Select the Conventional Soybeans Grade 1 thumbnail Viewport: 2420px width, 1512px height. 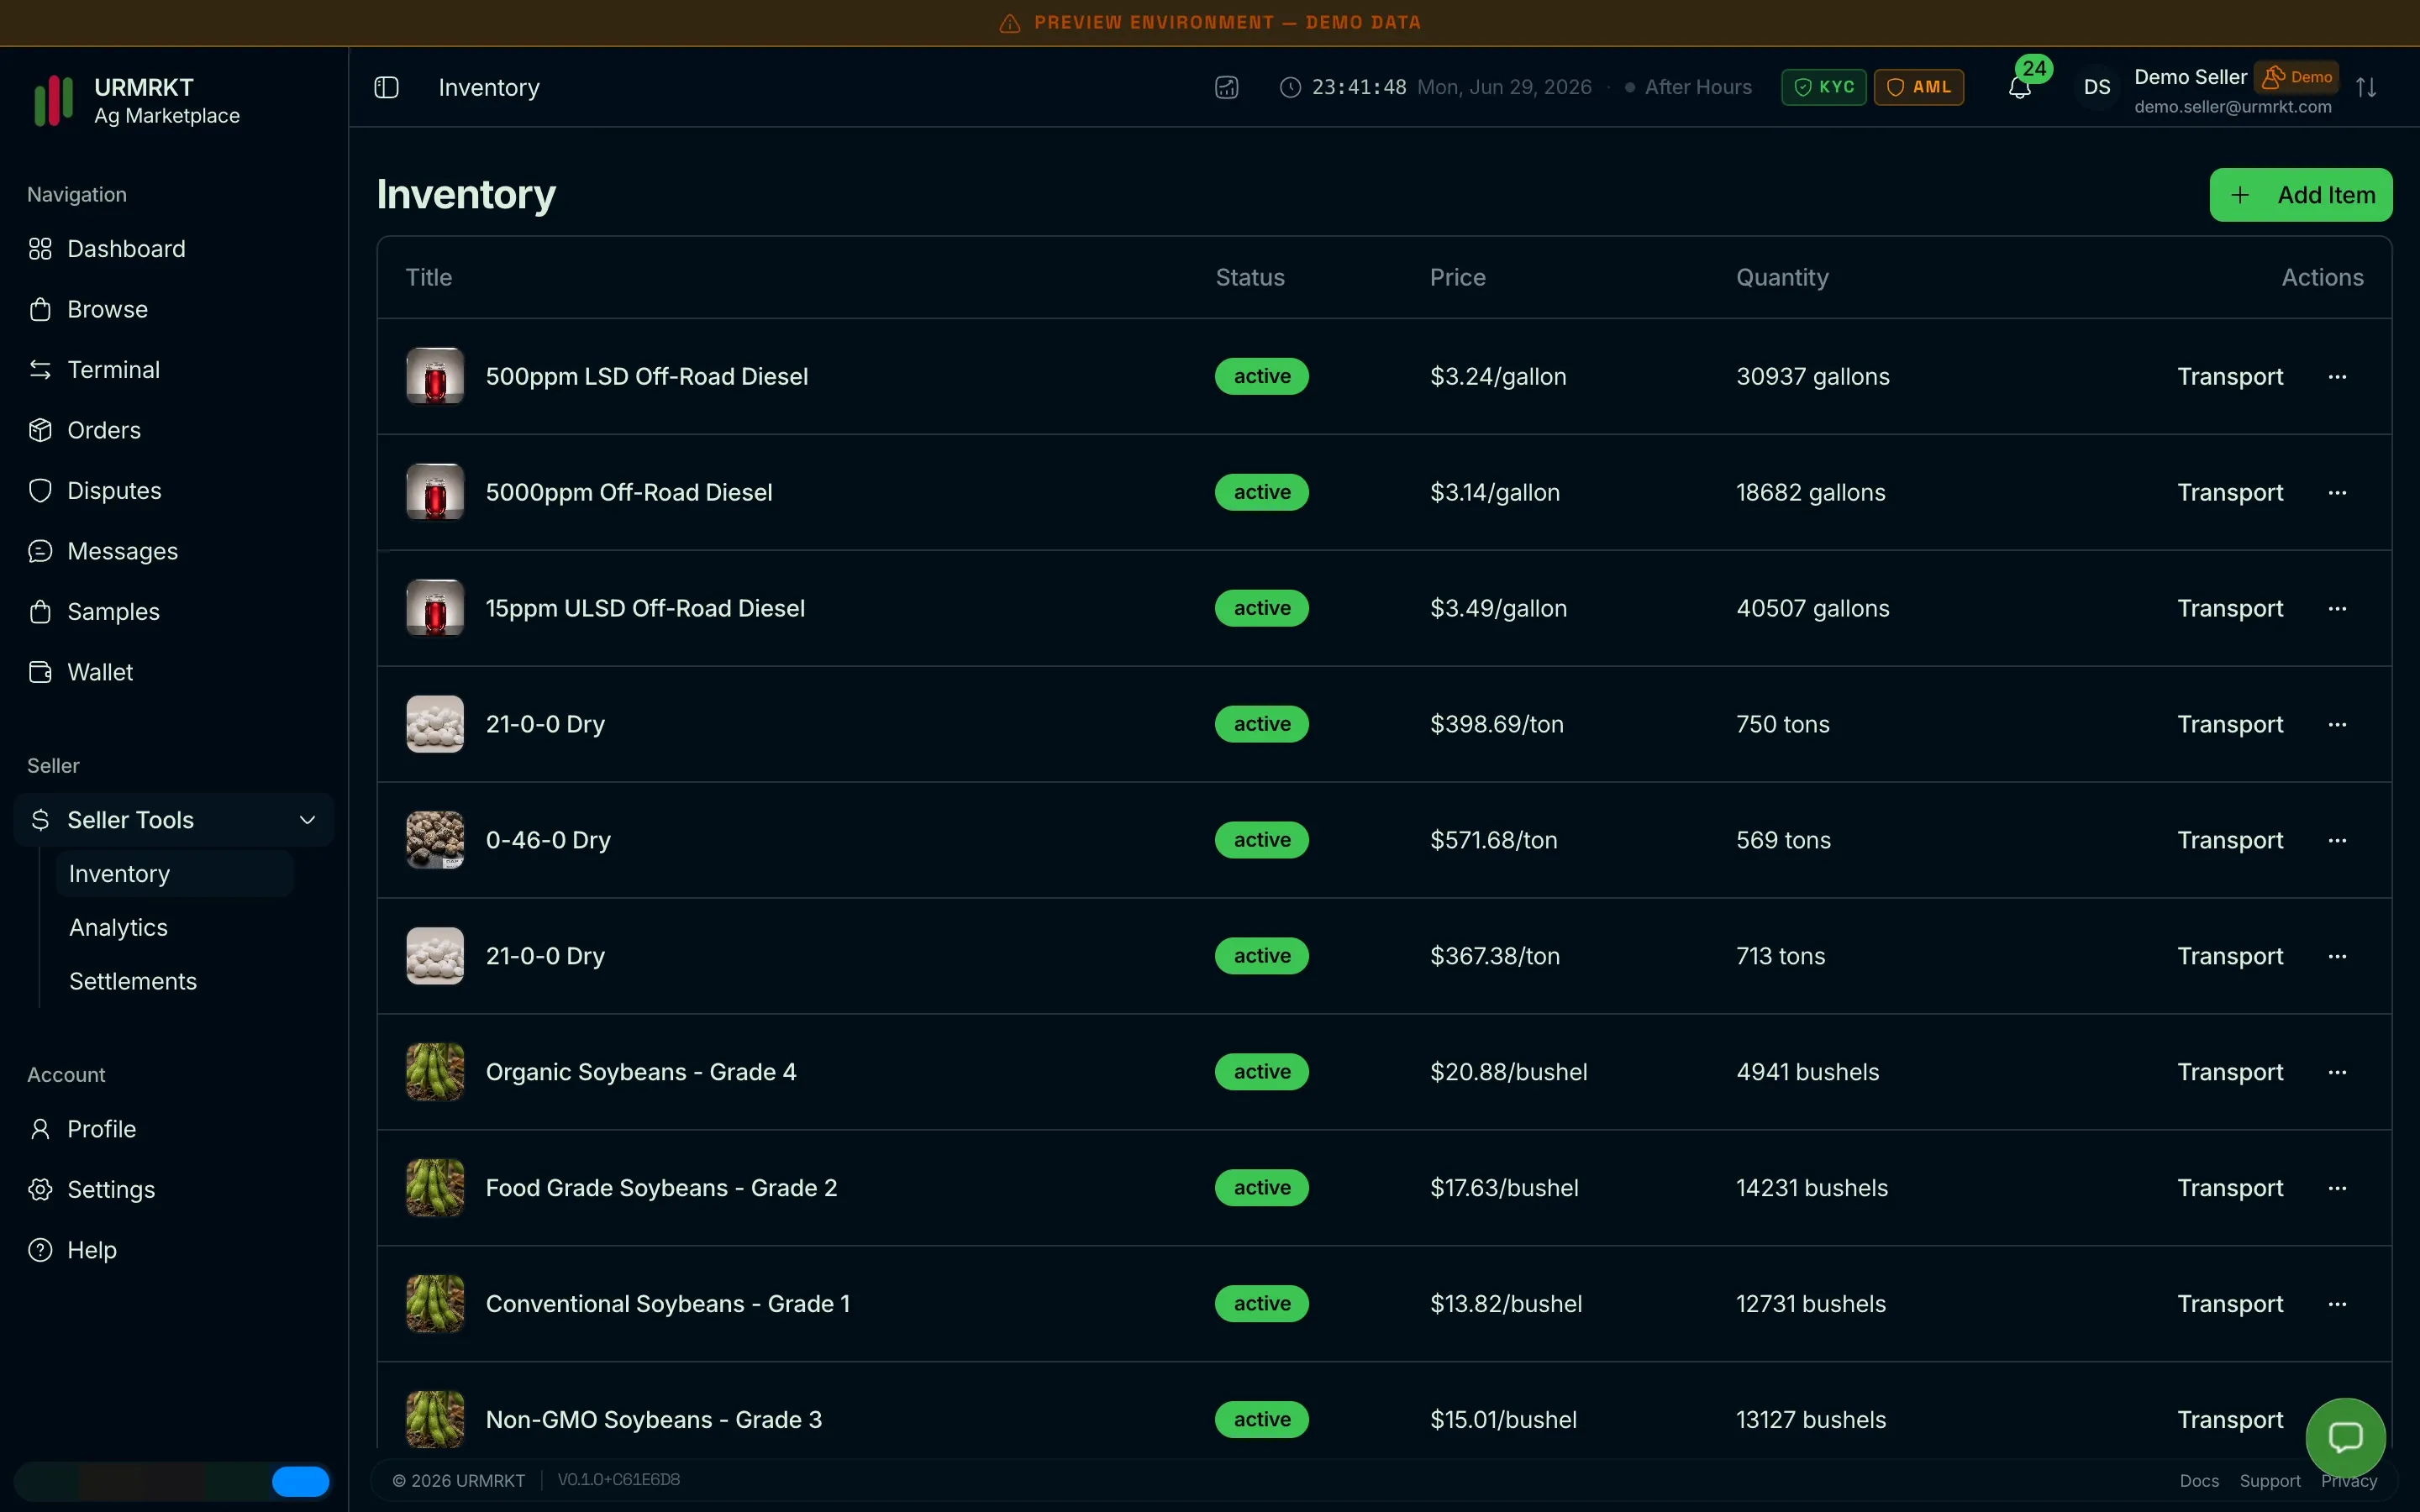click(x=435, y=1303)
